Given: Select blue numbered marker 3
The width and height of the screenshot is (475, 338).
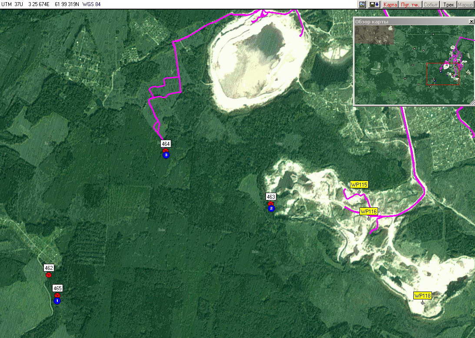Looking at the screenshot, I should click(166, 155).
